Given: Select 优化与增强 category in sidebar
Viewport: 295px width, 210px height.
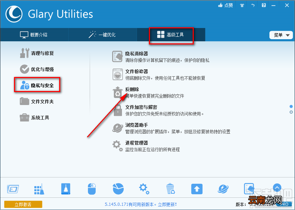Looking at the screenshot, I should (x=37, y=69).
